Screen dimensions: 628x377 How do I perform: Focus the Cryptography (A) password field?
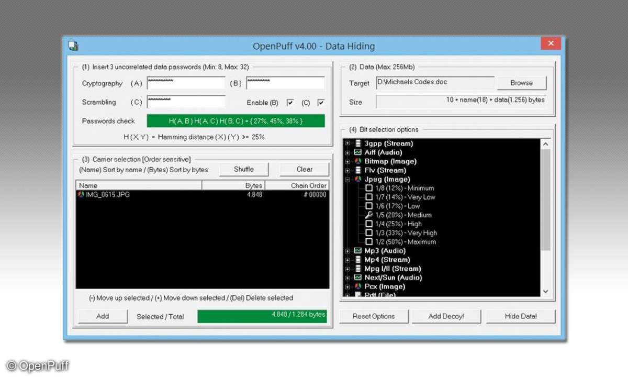point(186,83)
